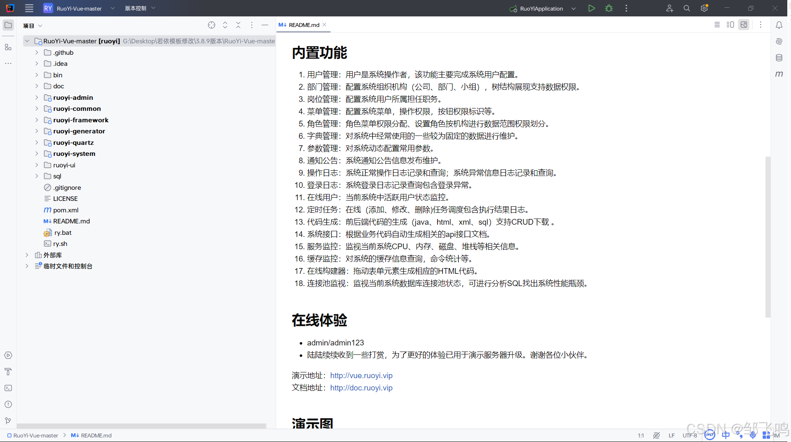Select opened file locate target icon
The image size is (791, 442).
[x=212, y=25]
